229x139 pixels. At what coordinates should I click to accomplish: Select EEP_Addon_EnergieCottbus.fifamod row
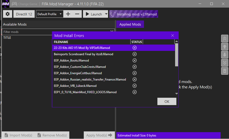114,73
